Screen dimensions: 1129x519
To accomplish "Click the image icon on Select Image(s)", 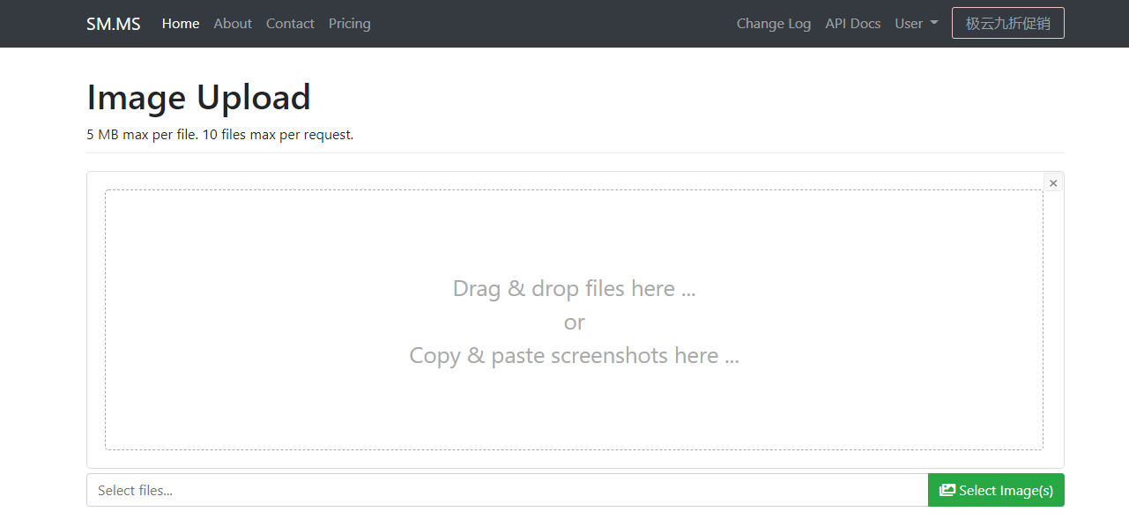I will [x=947, y=490].
